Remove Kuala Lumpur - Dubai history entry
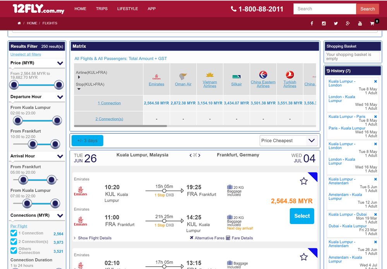This screenshot has width=387, height=269. [375, 214]
